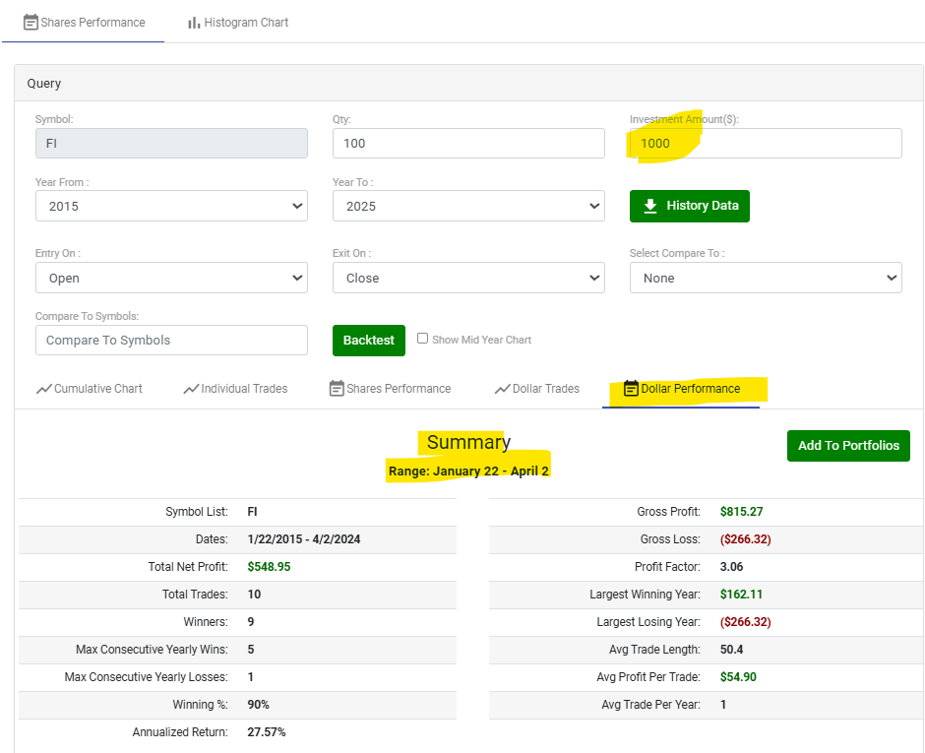Click the Backtest button
Image resolution: width=925 pixels, height=753 pixels.
369,341
